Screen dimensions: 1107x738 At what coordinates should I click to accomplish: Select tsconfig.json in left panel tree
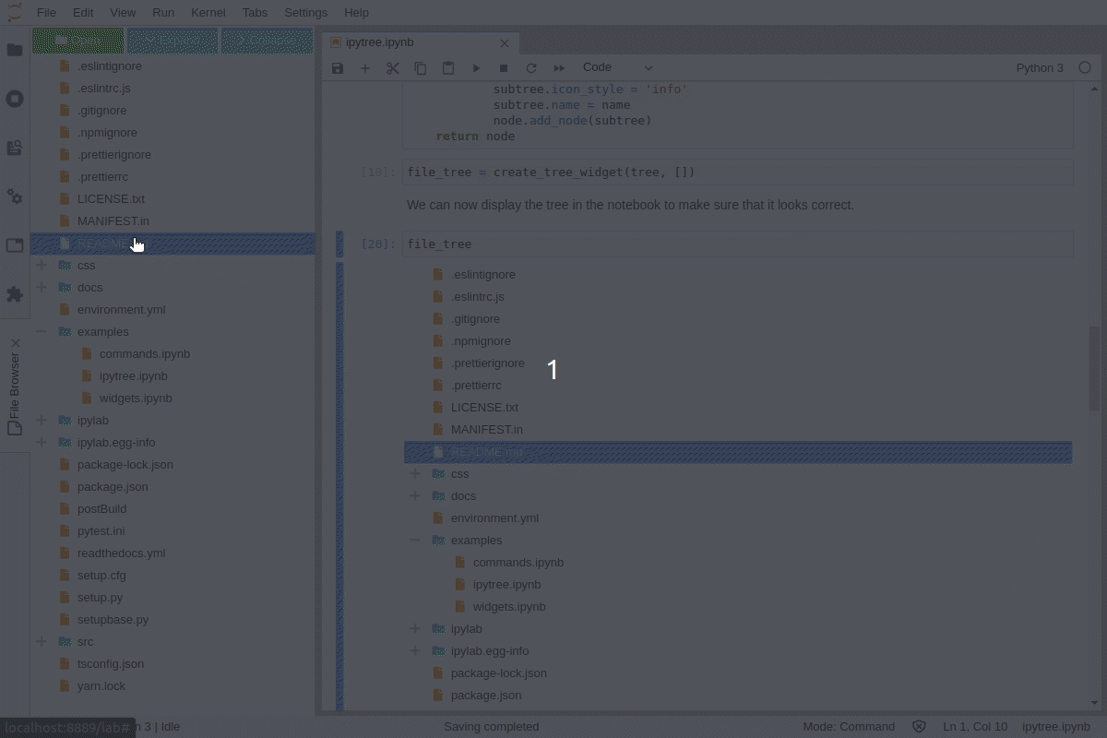pos(111,663)
